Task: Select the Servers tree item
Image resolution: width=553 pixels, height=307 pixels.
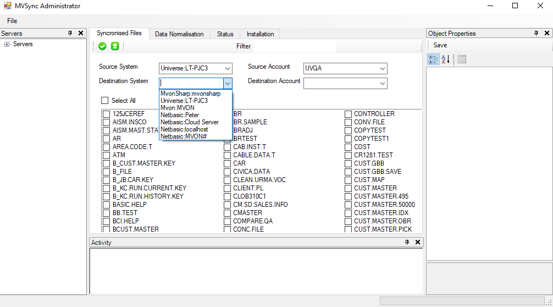Action: point(23,44)
